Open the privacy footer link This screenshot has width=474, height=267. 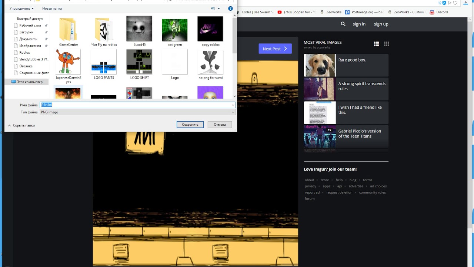310,186
